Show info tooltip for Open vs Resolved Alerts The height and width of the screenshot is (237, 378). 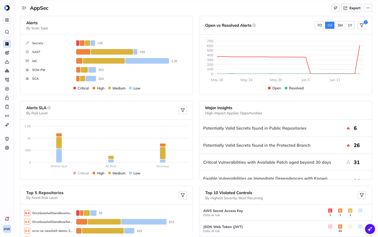tap(254, 25)
